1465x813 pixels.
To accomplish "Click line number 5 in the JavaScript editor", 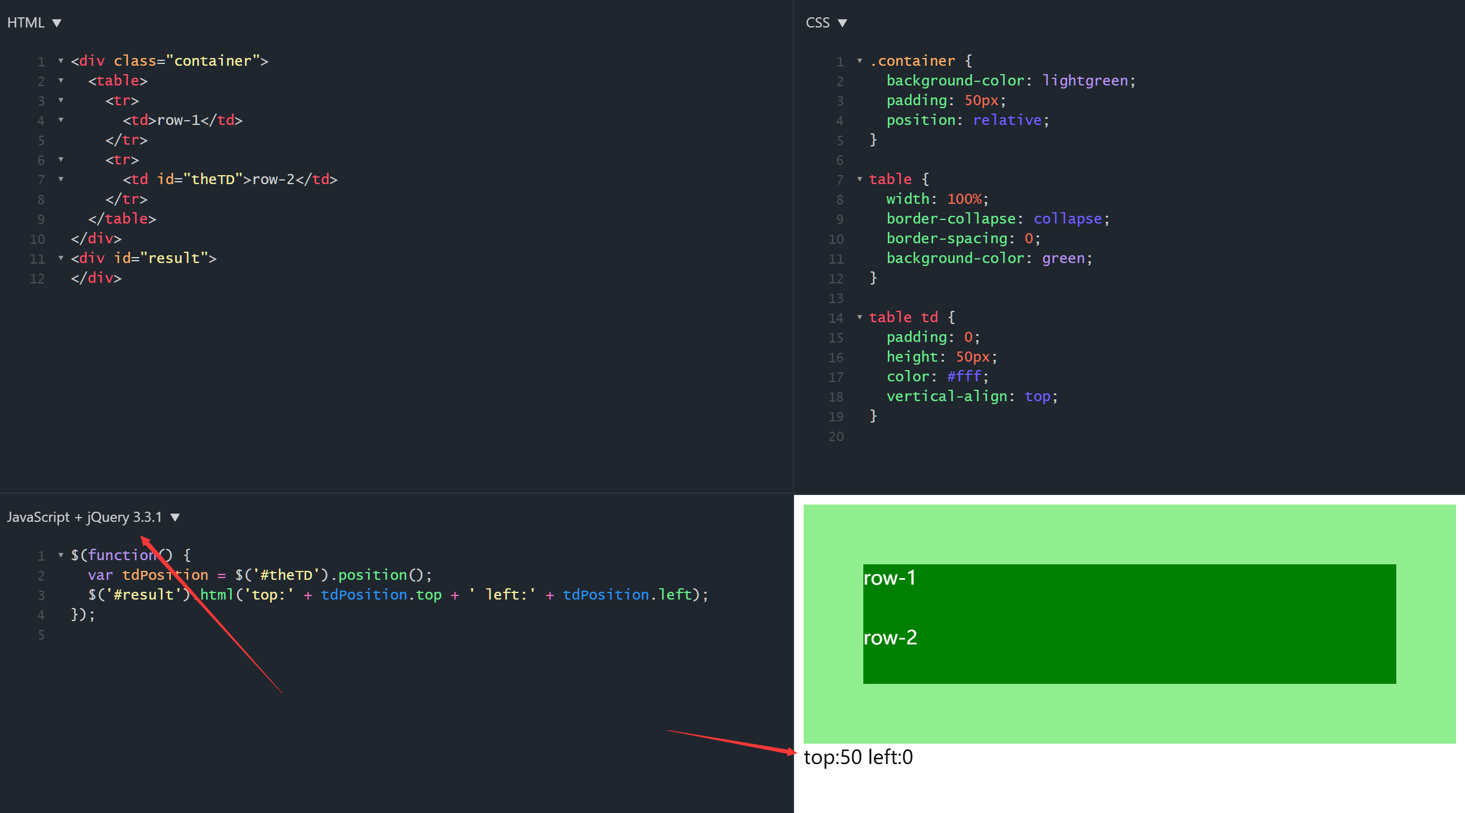I will [41, 635].
